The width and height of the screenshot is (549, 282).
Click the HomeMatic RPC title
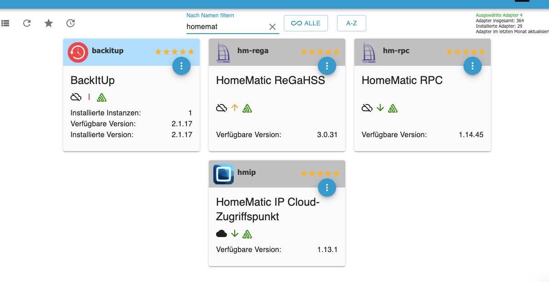tap(402, 80)
